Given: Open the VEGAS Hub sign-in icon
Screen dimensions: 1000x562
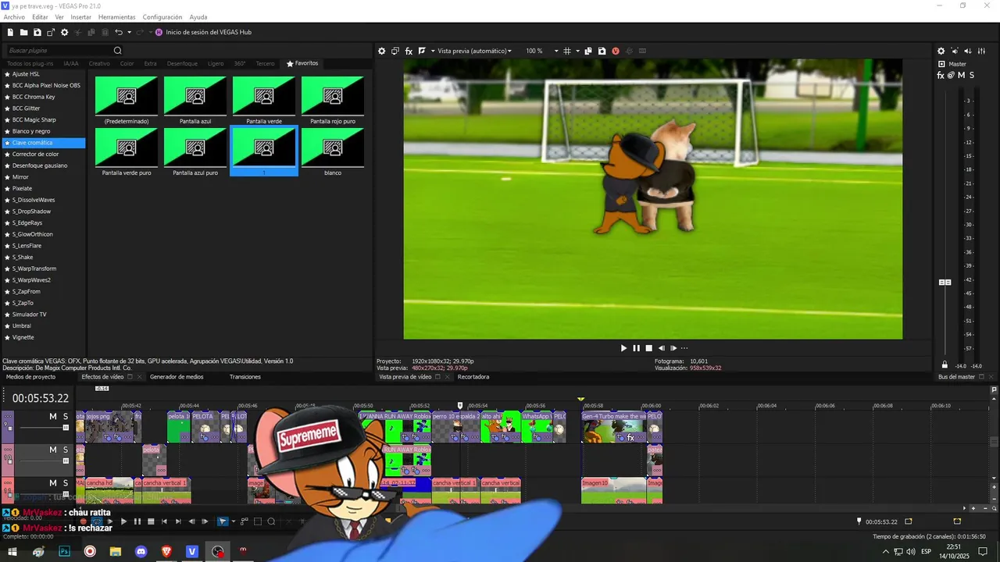Looking at the screenshot, I should coord(159,32).
